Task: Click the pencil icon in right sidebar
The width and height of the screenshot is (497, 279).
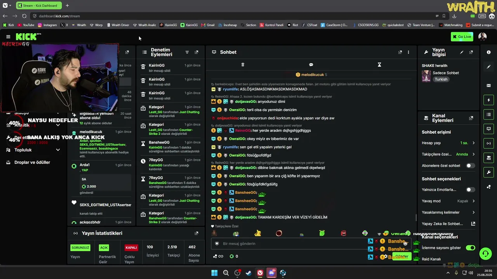Action: coord(489,67)
